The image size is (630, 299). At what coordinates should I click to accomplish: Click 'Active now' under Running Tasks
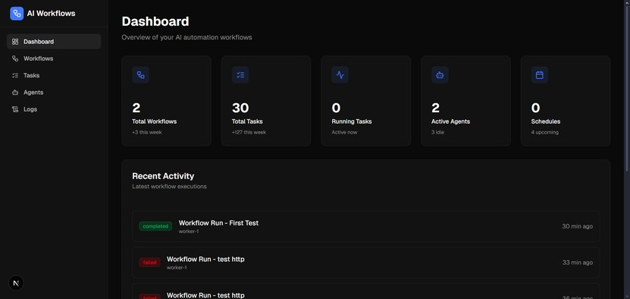[344, 132]
